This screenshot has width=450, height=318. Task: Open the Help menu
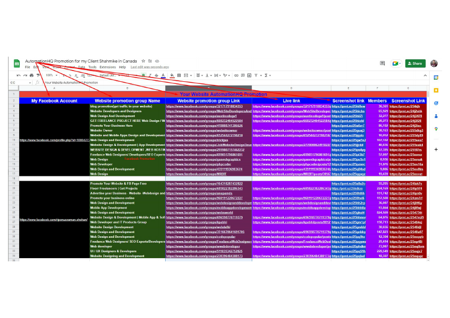point(122,67)
